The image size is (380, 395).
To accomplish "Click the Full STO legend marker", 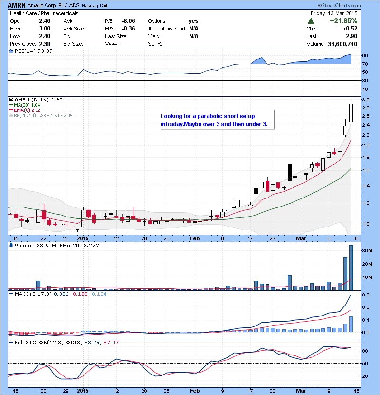I will point(10,342).
